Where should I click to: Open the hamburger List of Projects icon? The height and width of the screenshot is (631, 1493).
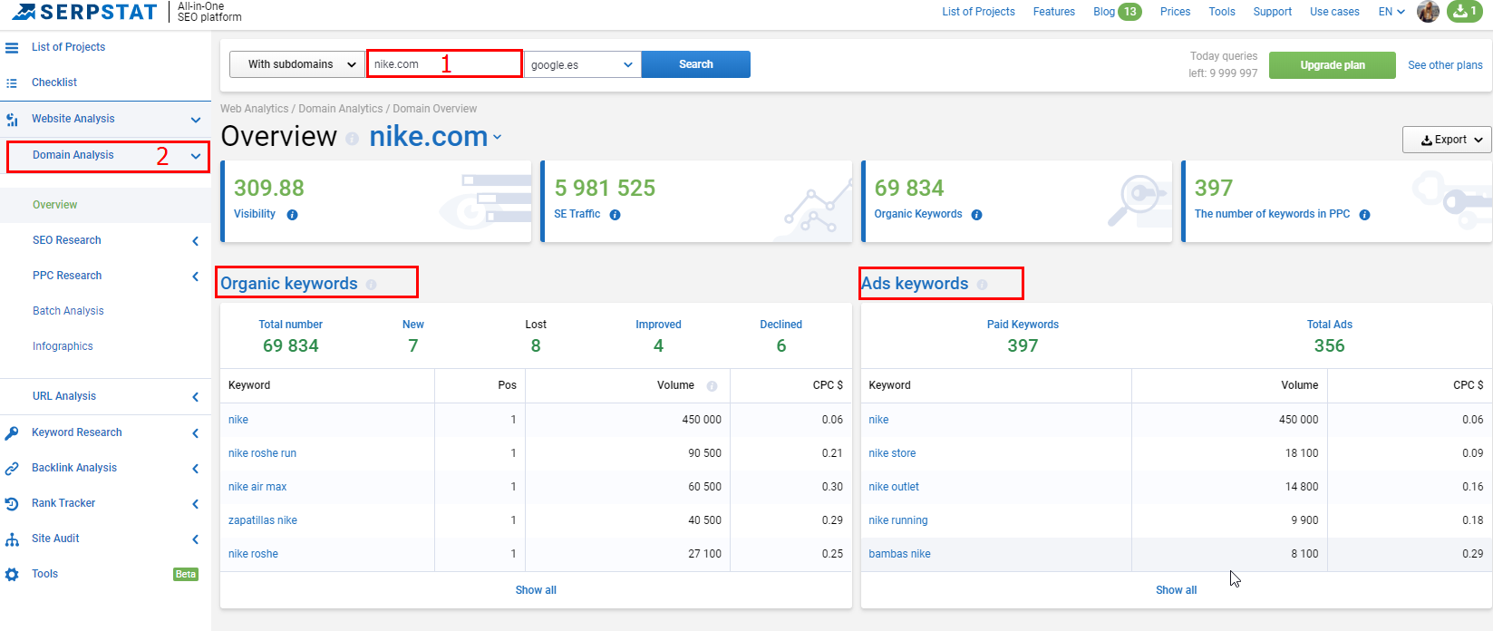coord(12,47)
